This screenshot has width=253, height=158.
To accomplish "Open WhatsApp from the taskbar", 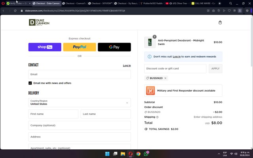I will tap(146, 154).
